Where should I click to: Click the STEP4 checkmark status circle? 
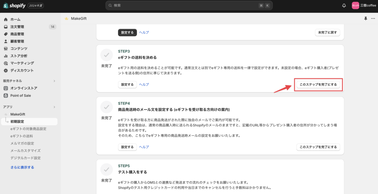[107, 107]
